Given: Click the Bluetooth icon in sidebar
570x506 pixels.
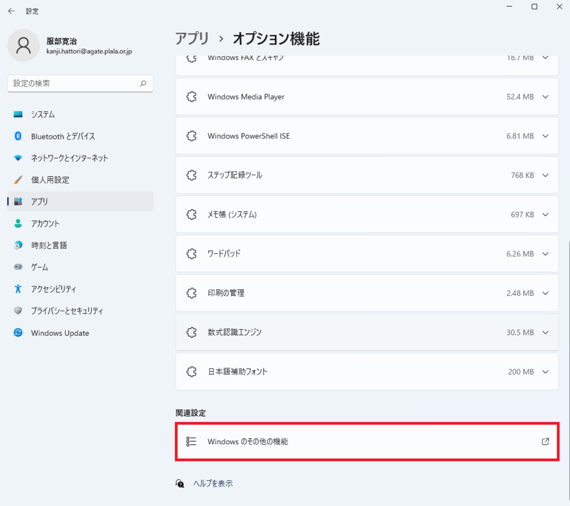Looking at the screenshot, I should tap(18, 136).
